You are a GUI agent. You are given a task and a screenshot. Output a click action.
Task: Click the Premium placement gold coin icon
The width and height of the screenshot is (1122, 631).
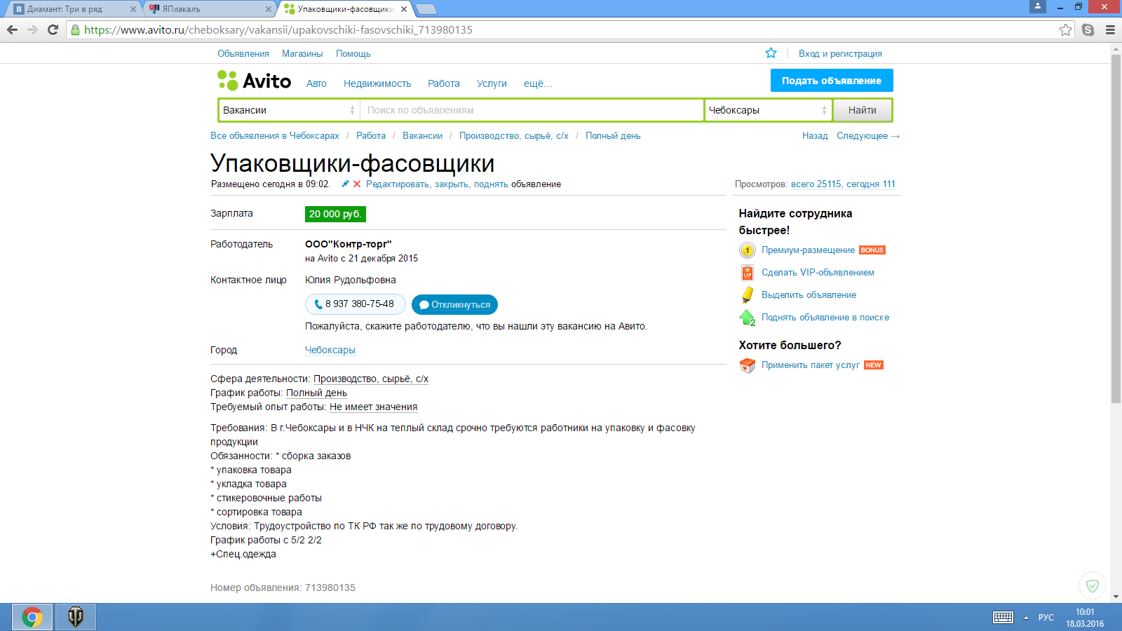click(747, 250)
